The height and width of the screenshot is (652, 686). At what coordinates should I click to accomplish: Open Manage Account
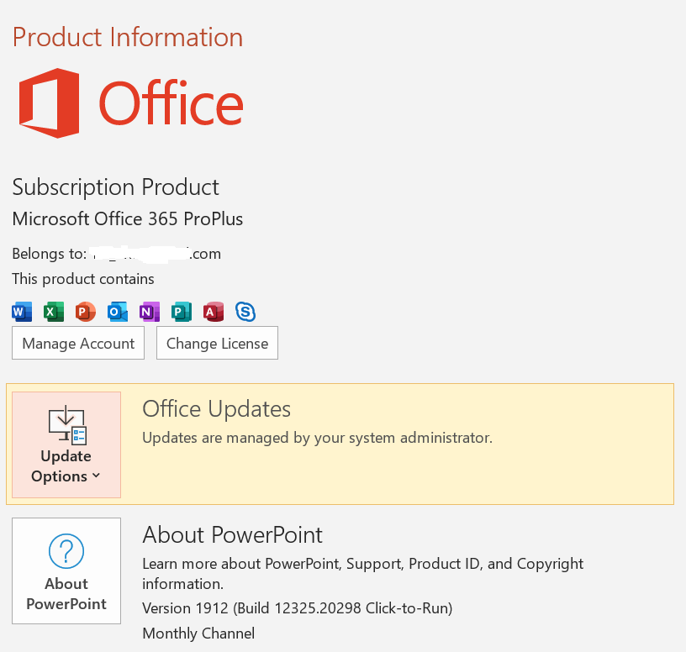tap(78, 344)
